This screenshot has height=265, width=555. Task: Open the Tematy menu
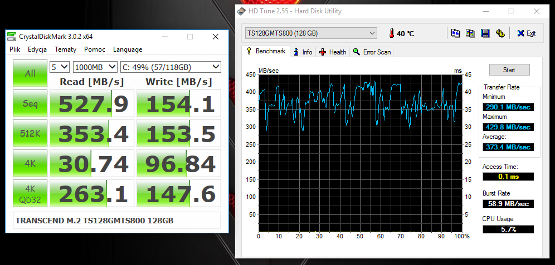tap(66, 49)
